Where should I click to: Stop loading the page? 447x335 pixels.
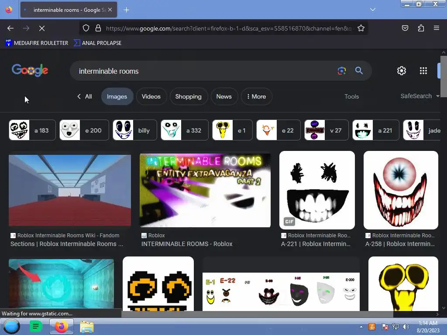pyautogui.click(x=42, y=28)
